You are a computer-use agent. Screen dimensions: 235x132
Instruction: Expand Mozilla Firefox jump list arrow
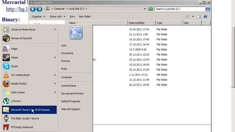55,84
